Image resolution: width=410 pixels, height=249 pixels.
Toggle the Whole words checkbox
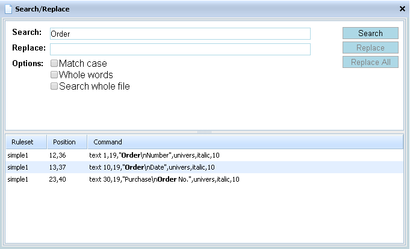click(54, 75)
